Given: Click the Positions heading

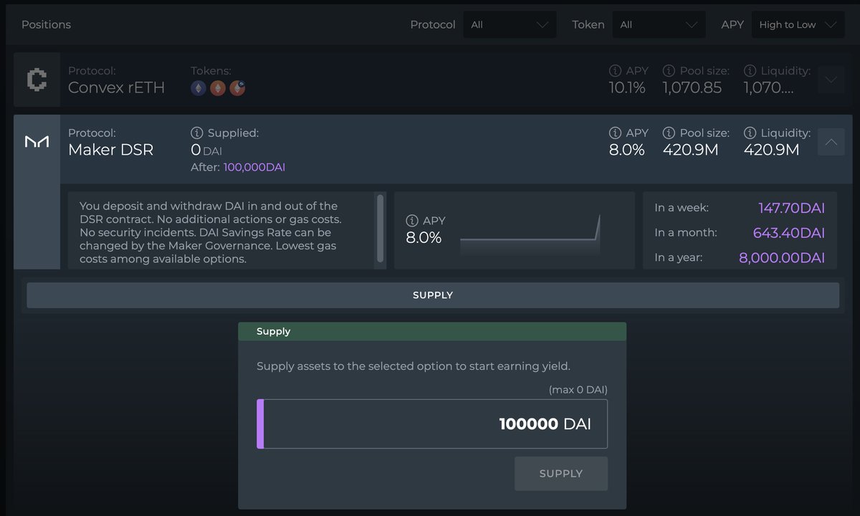Looking at the screenshot, I should pyautogui.click(x=46, y=24).
